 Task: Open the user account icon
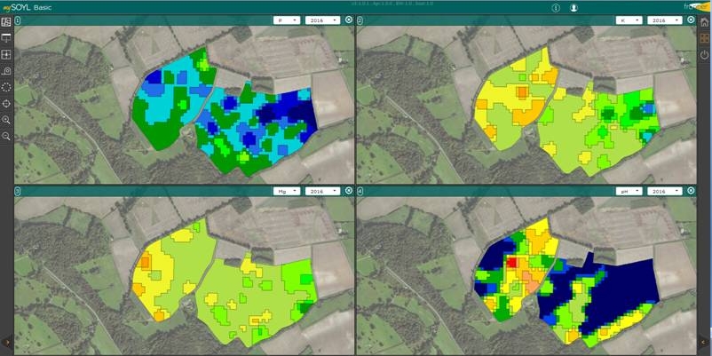coord(574,7)
